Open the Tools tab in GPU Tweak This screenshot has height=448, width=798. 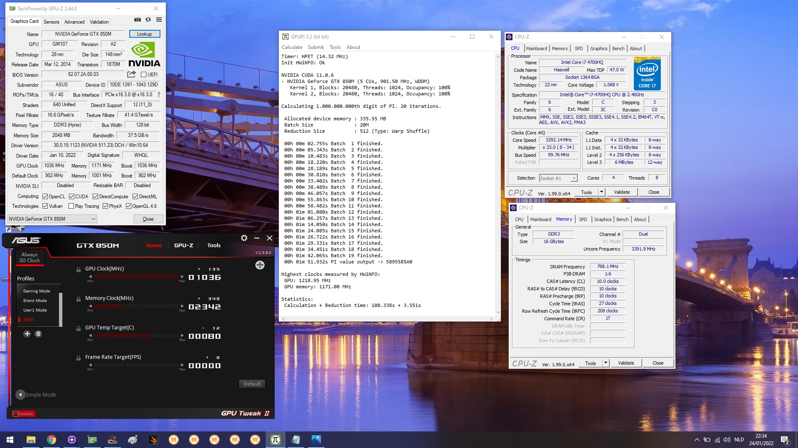point(214,246)
